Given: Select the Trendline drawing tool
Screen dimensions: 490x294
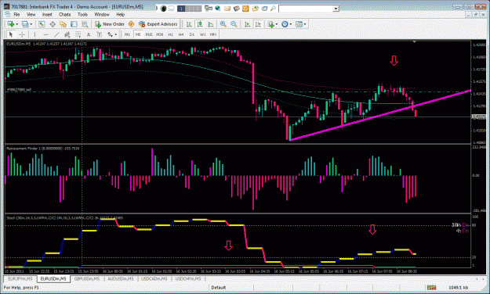Looking at the screenshot, I should click(x=56, y=34).
